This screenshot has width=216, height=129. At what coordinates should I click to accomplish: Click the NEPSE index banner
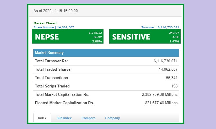click(68, 36)
